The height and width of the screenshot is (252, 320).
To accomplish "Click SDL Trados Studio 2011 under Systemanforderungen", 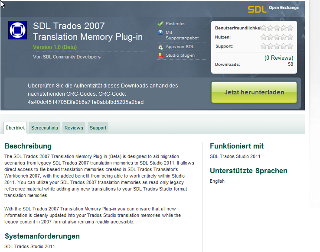I will tap(29, 246).
